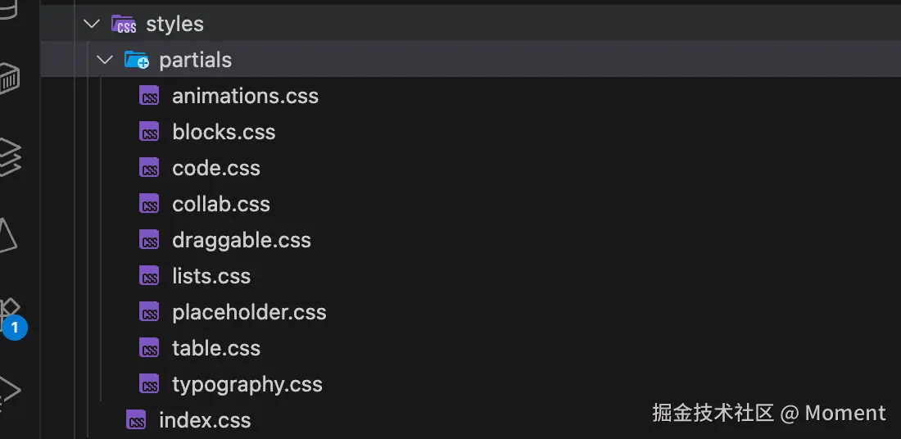Select the typography.css file
The height and width of the screenshot is (439, 901).
click(x=247, y=385)
